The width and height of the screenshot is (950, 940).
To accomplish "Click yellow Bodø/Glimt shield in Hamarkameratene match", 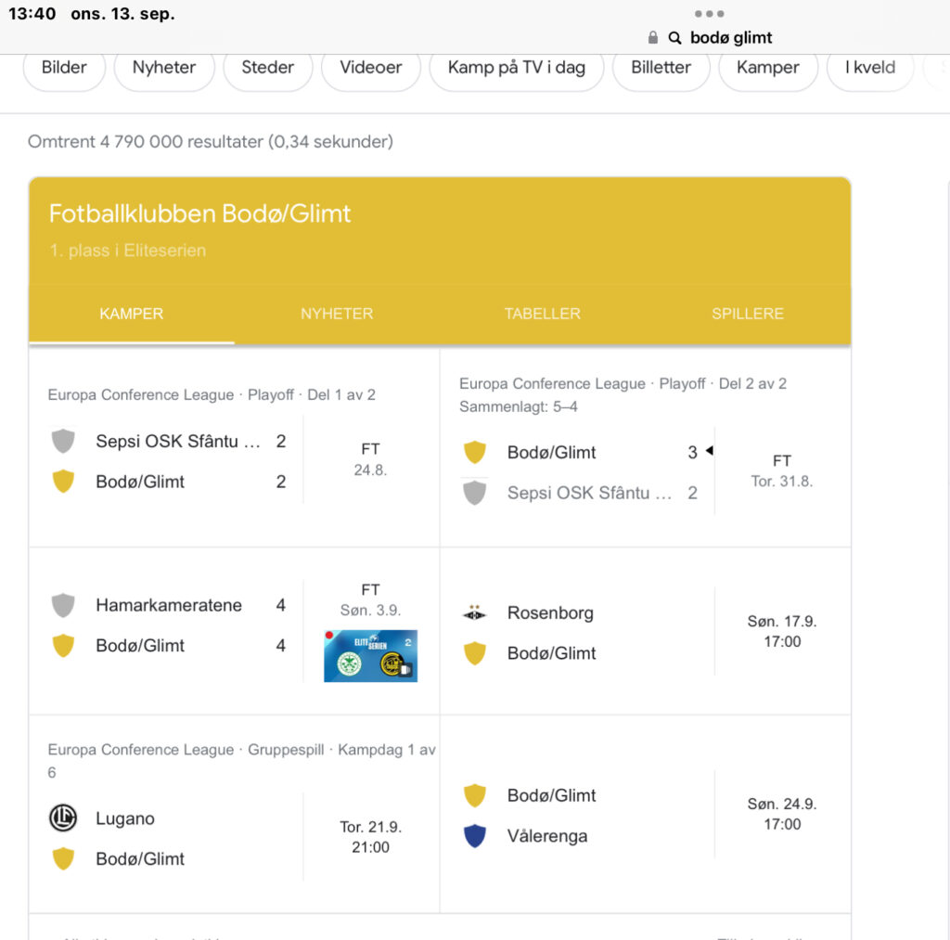I will [63, 646].
